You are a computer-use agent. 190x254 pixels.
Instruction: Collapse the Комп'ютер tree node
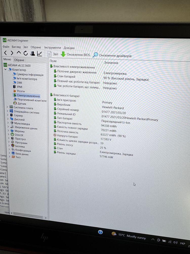tap(6, 69)
